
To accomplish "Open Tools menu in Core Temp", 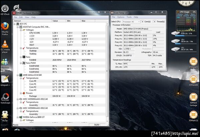I will coord(129,17).
